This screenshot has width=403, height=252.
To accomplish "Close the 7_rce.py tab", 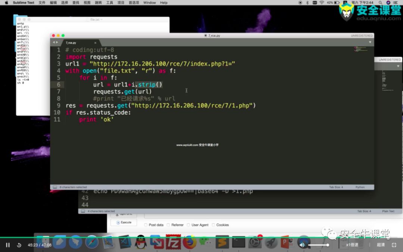I will 96,43.
